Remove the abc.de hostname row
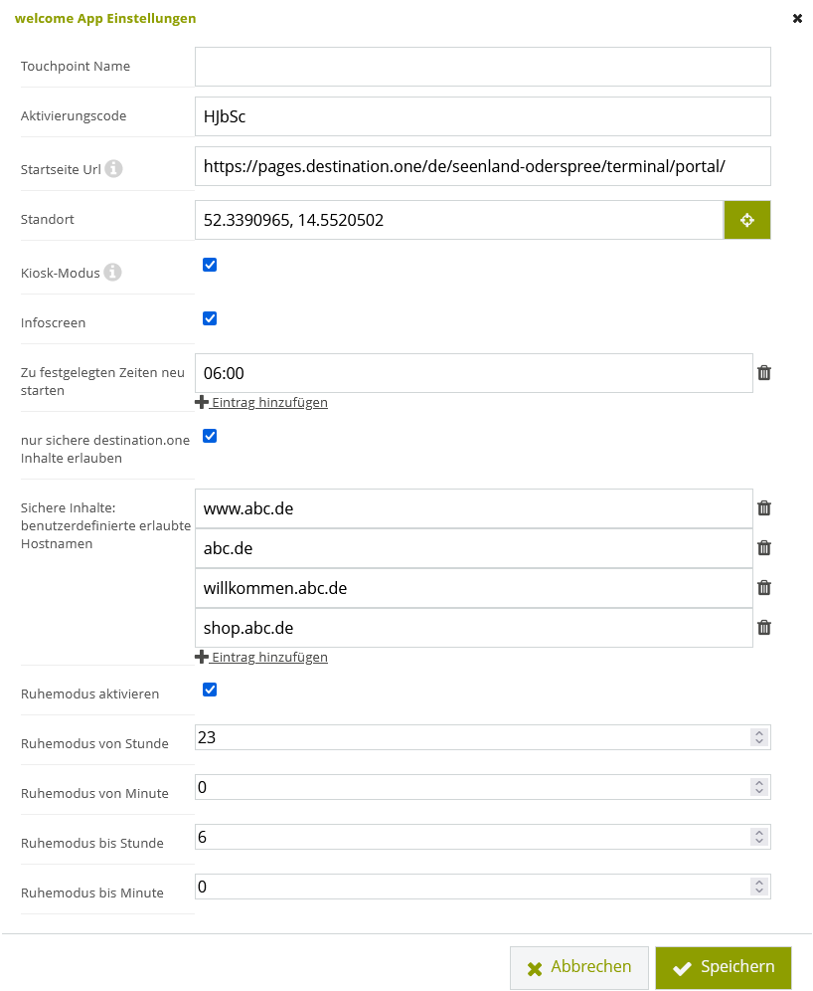 point(763,548)
